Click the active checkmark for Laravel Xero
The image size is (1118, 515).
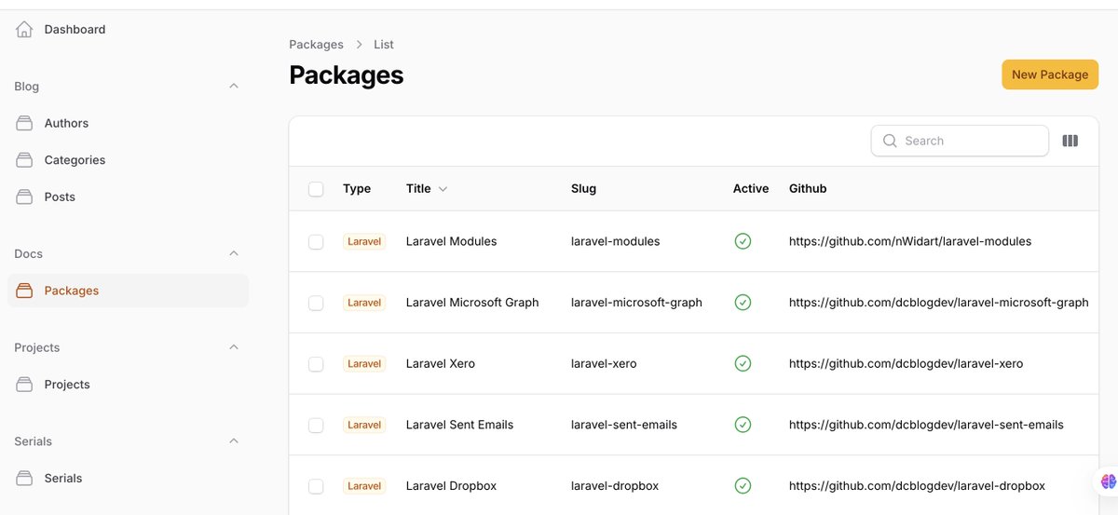743,364
